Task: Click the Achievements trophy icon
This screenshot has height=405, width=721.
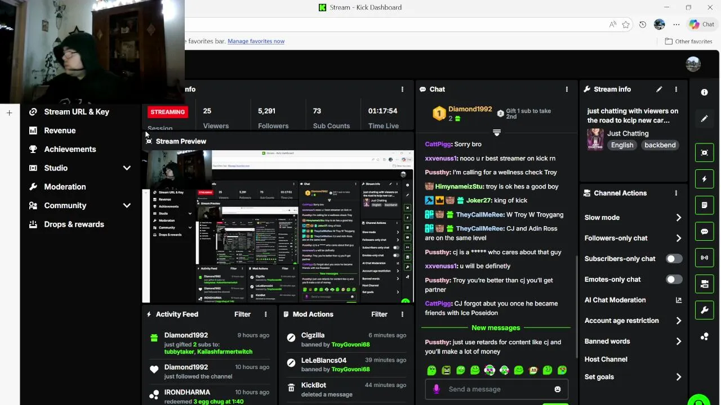Action: [x=33, y=149]
